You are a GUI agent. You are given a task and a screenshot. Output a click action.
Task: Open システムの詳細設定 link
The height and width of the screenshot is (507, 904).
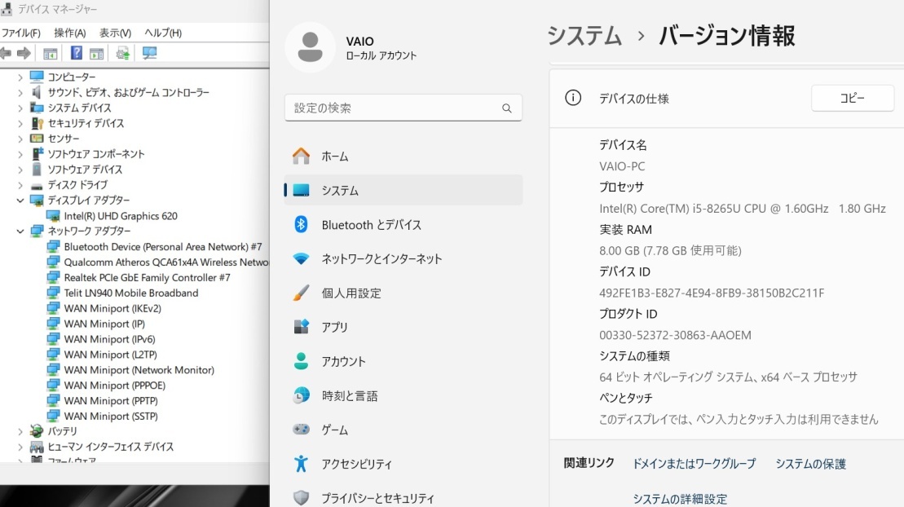click(x=680, y=499)
